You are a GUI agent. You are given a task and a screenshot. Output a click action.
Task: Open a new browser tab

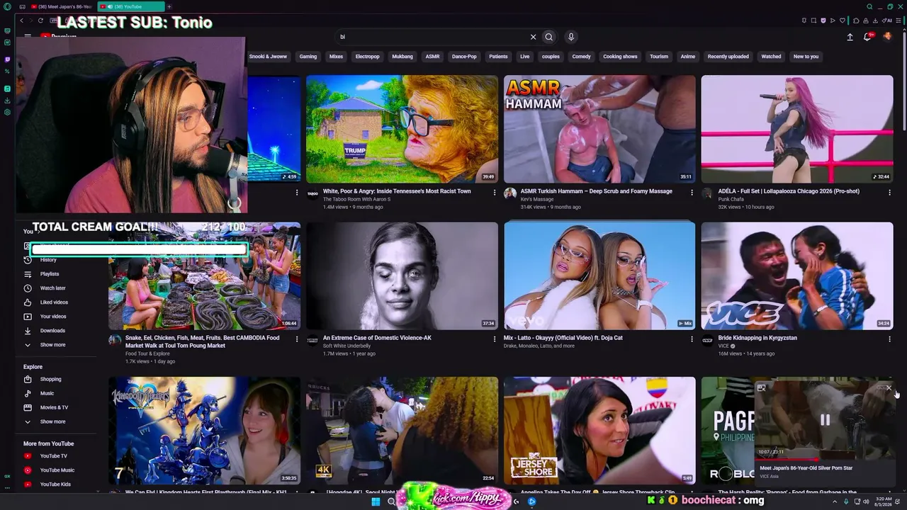[x=169, y=6]
